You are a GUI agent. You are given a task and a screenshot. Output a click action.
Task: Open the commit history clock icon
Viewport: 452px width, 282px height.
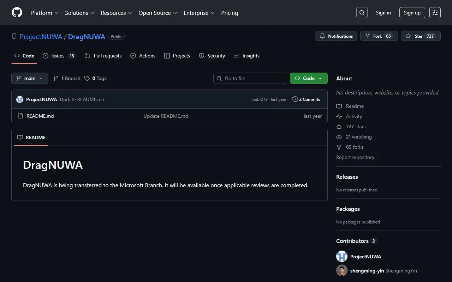click(295, 99)
